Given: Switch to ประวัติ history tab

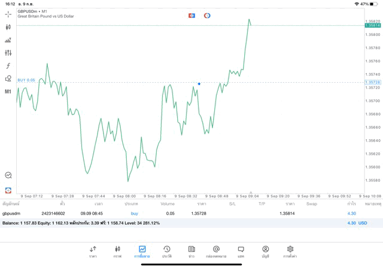Looking at the screenshot, I should click(x=166, y=251).
